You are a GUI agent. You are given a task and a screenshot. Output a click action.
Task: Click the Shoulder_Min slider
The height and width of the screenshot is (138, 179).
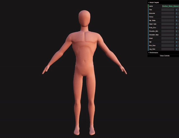tap(168, 31)
